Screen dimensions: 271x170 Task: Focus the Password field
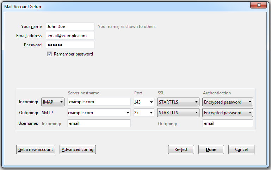pyautogui.click(x=70, y=45)
